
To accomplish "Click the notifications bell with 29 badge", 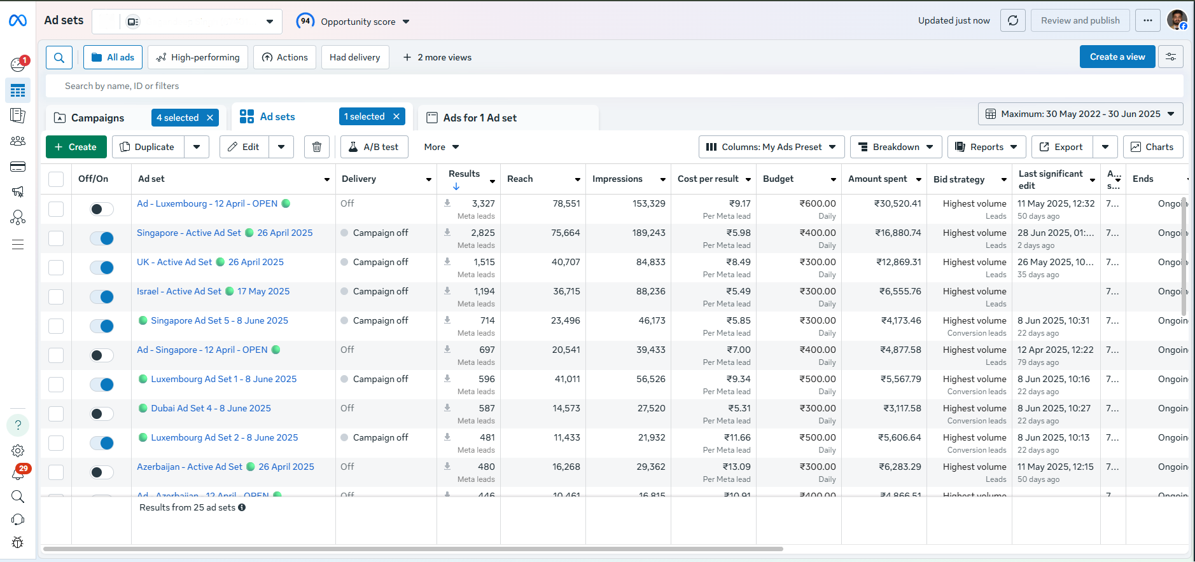I will pyautogui.click(x=18, y=474).
